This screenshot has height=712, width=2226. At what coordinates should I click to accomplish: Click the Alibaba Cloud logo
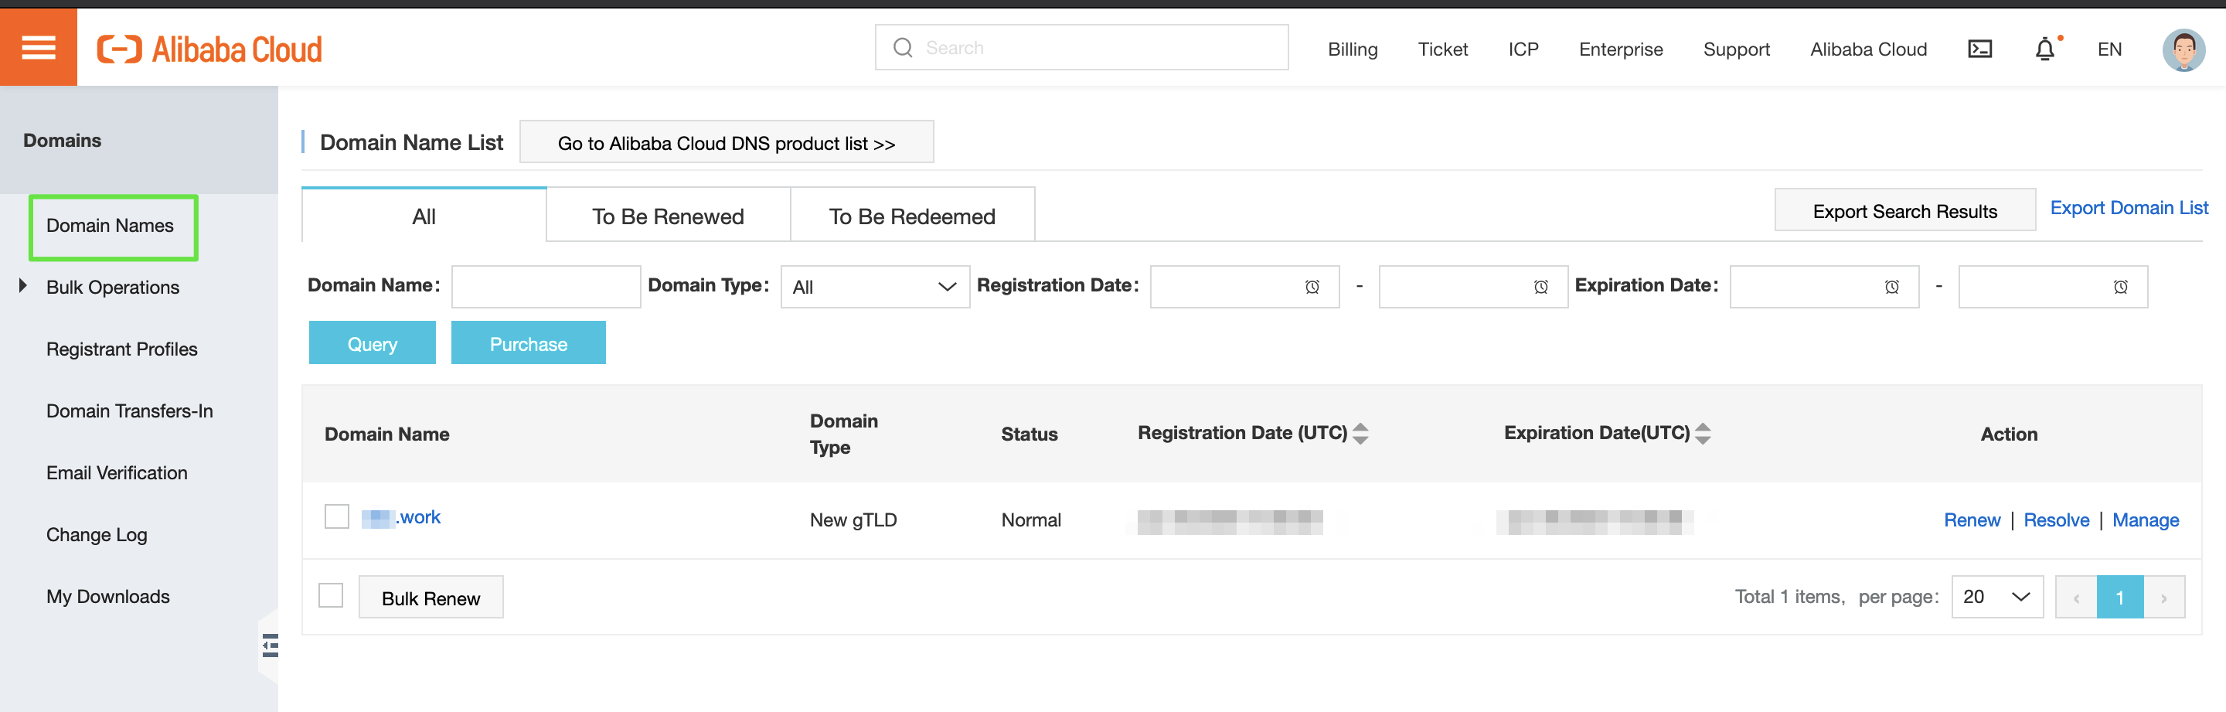coord(209,49)
